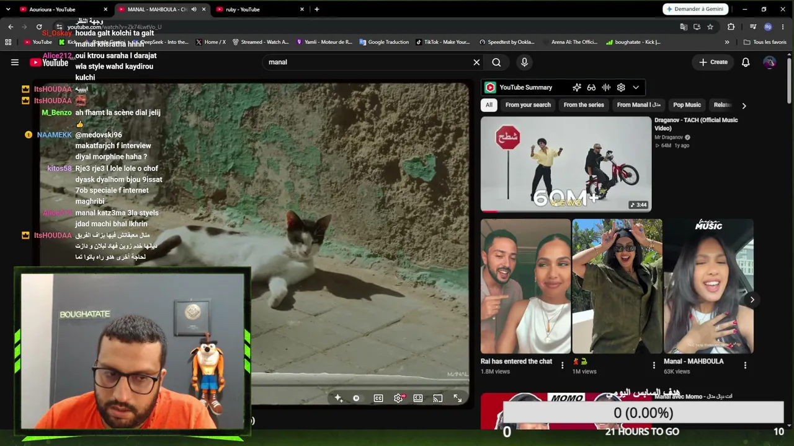Open the 'Google Traduction' bookmark
This screenshot has height=446, width=794.
(384, 42)
